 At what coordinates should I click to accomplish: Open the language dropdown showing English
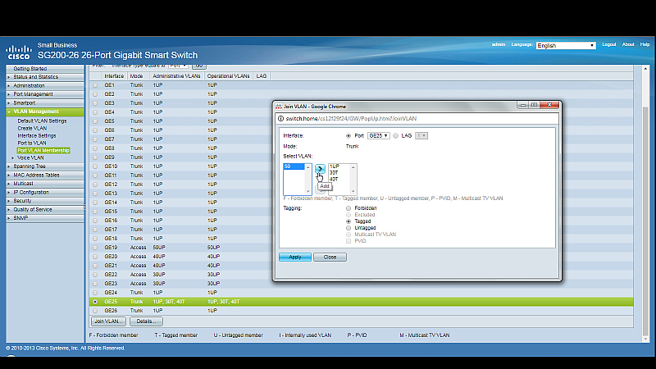coord(566,46)
